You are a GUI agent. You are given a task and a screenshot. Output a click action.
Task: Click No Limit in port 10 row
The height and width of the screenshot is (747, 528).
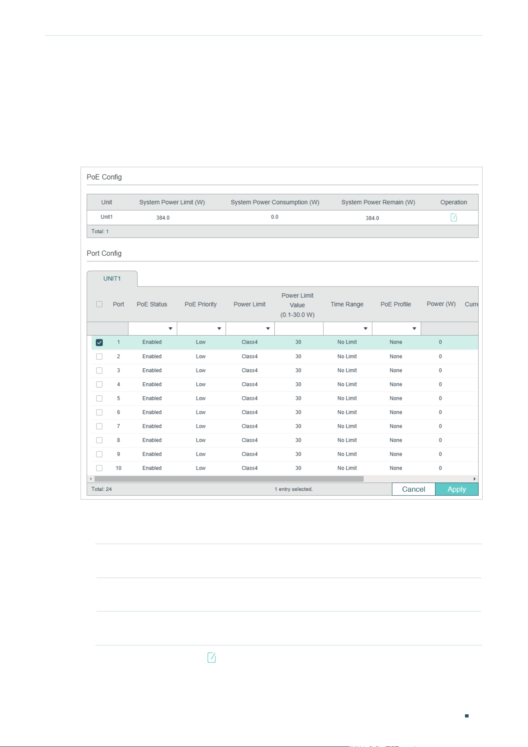point(347,468)
